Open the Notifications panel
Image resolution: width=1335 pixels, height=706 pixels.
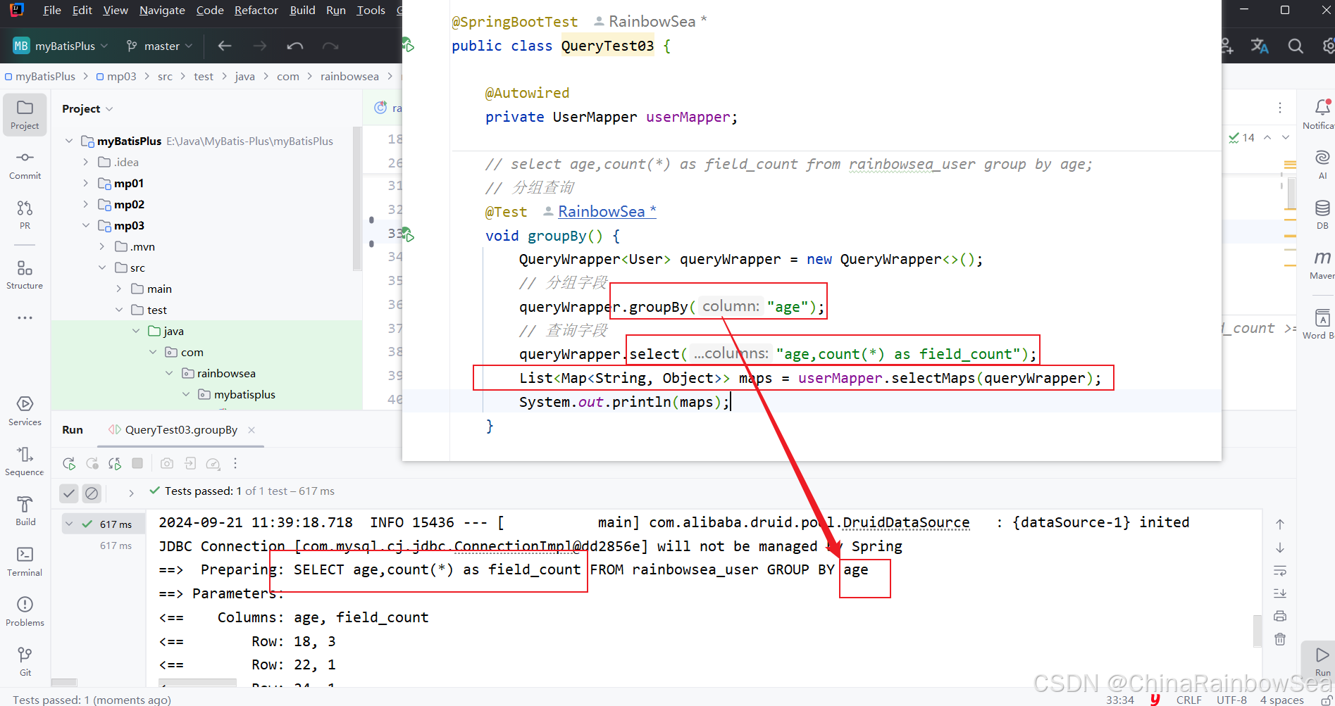[1322, 114]
